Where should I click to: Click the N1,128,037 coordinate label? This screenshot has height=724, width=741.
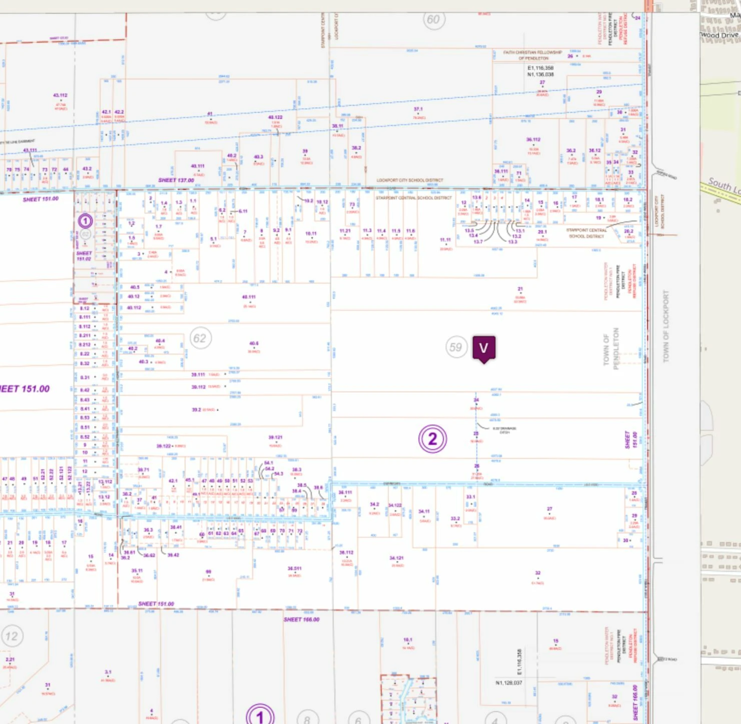(x=509, y=682)
